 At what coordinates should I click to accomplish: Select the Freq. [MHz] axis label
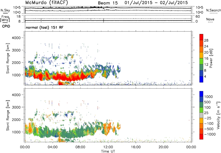point(5,19)
